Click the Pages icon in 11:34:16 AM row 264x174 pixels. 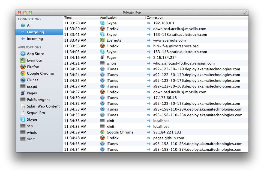(x=102, y=57)
